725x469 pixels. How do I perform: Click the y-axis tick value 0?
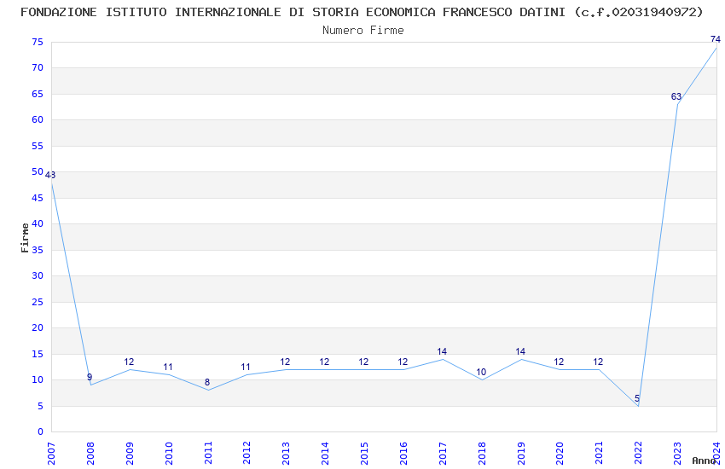pyautogui.click(x=41, y=431)
